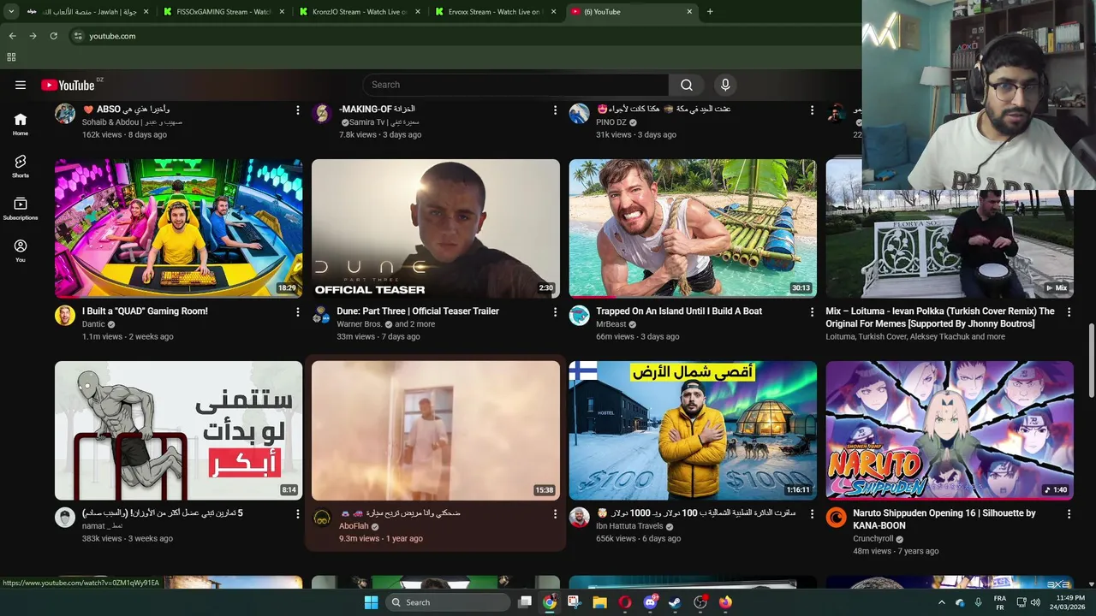Screen dimensions: 1096x616
Task: Open a new browser tab
Action: 710,12
